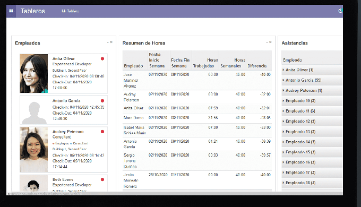Close the Empleados panel with x

click(x=111, y=42)
